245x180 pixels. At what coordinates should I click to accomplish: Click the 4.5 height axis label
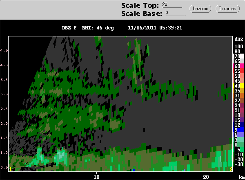point(4,50)
